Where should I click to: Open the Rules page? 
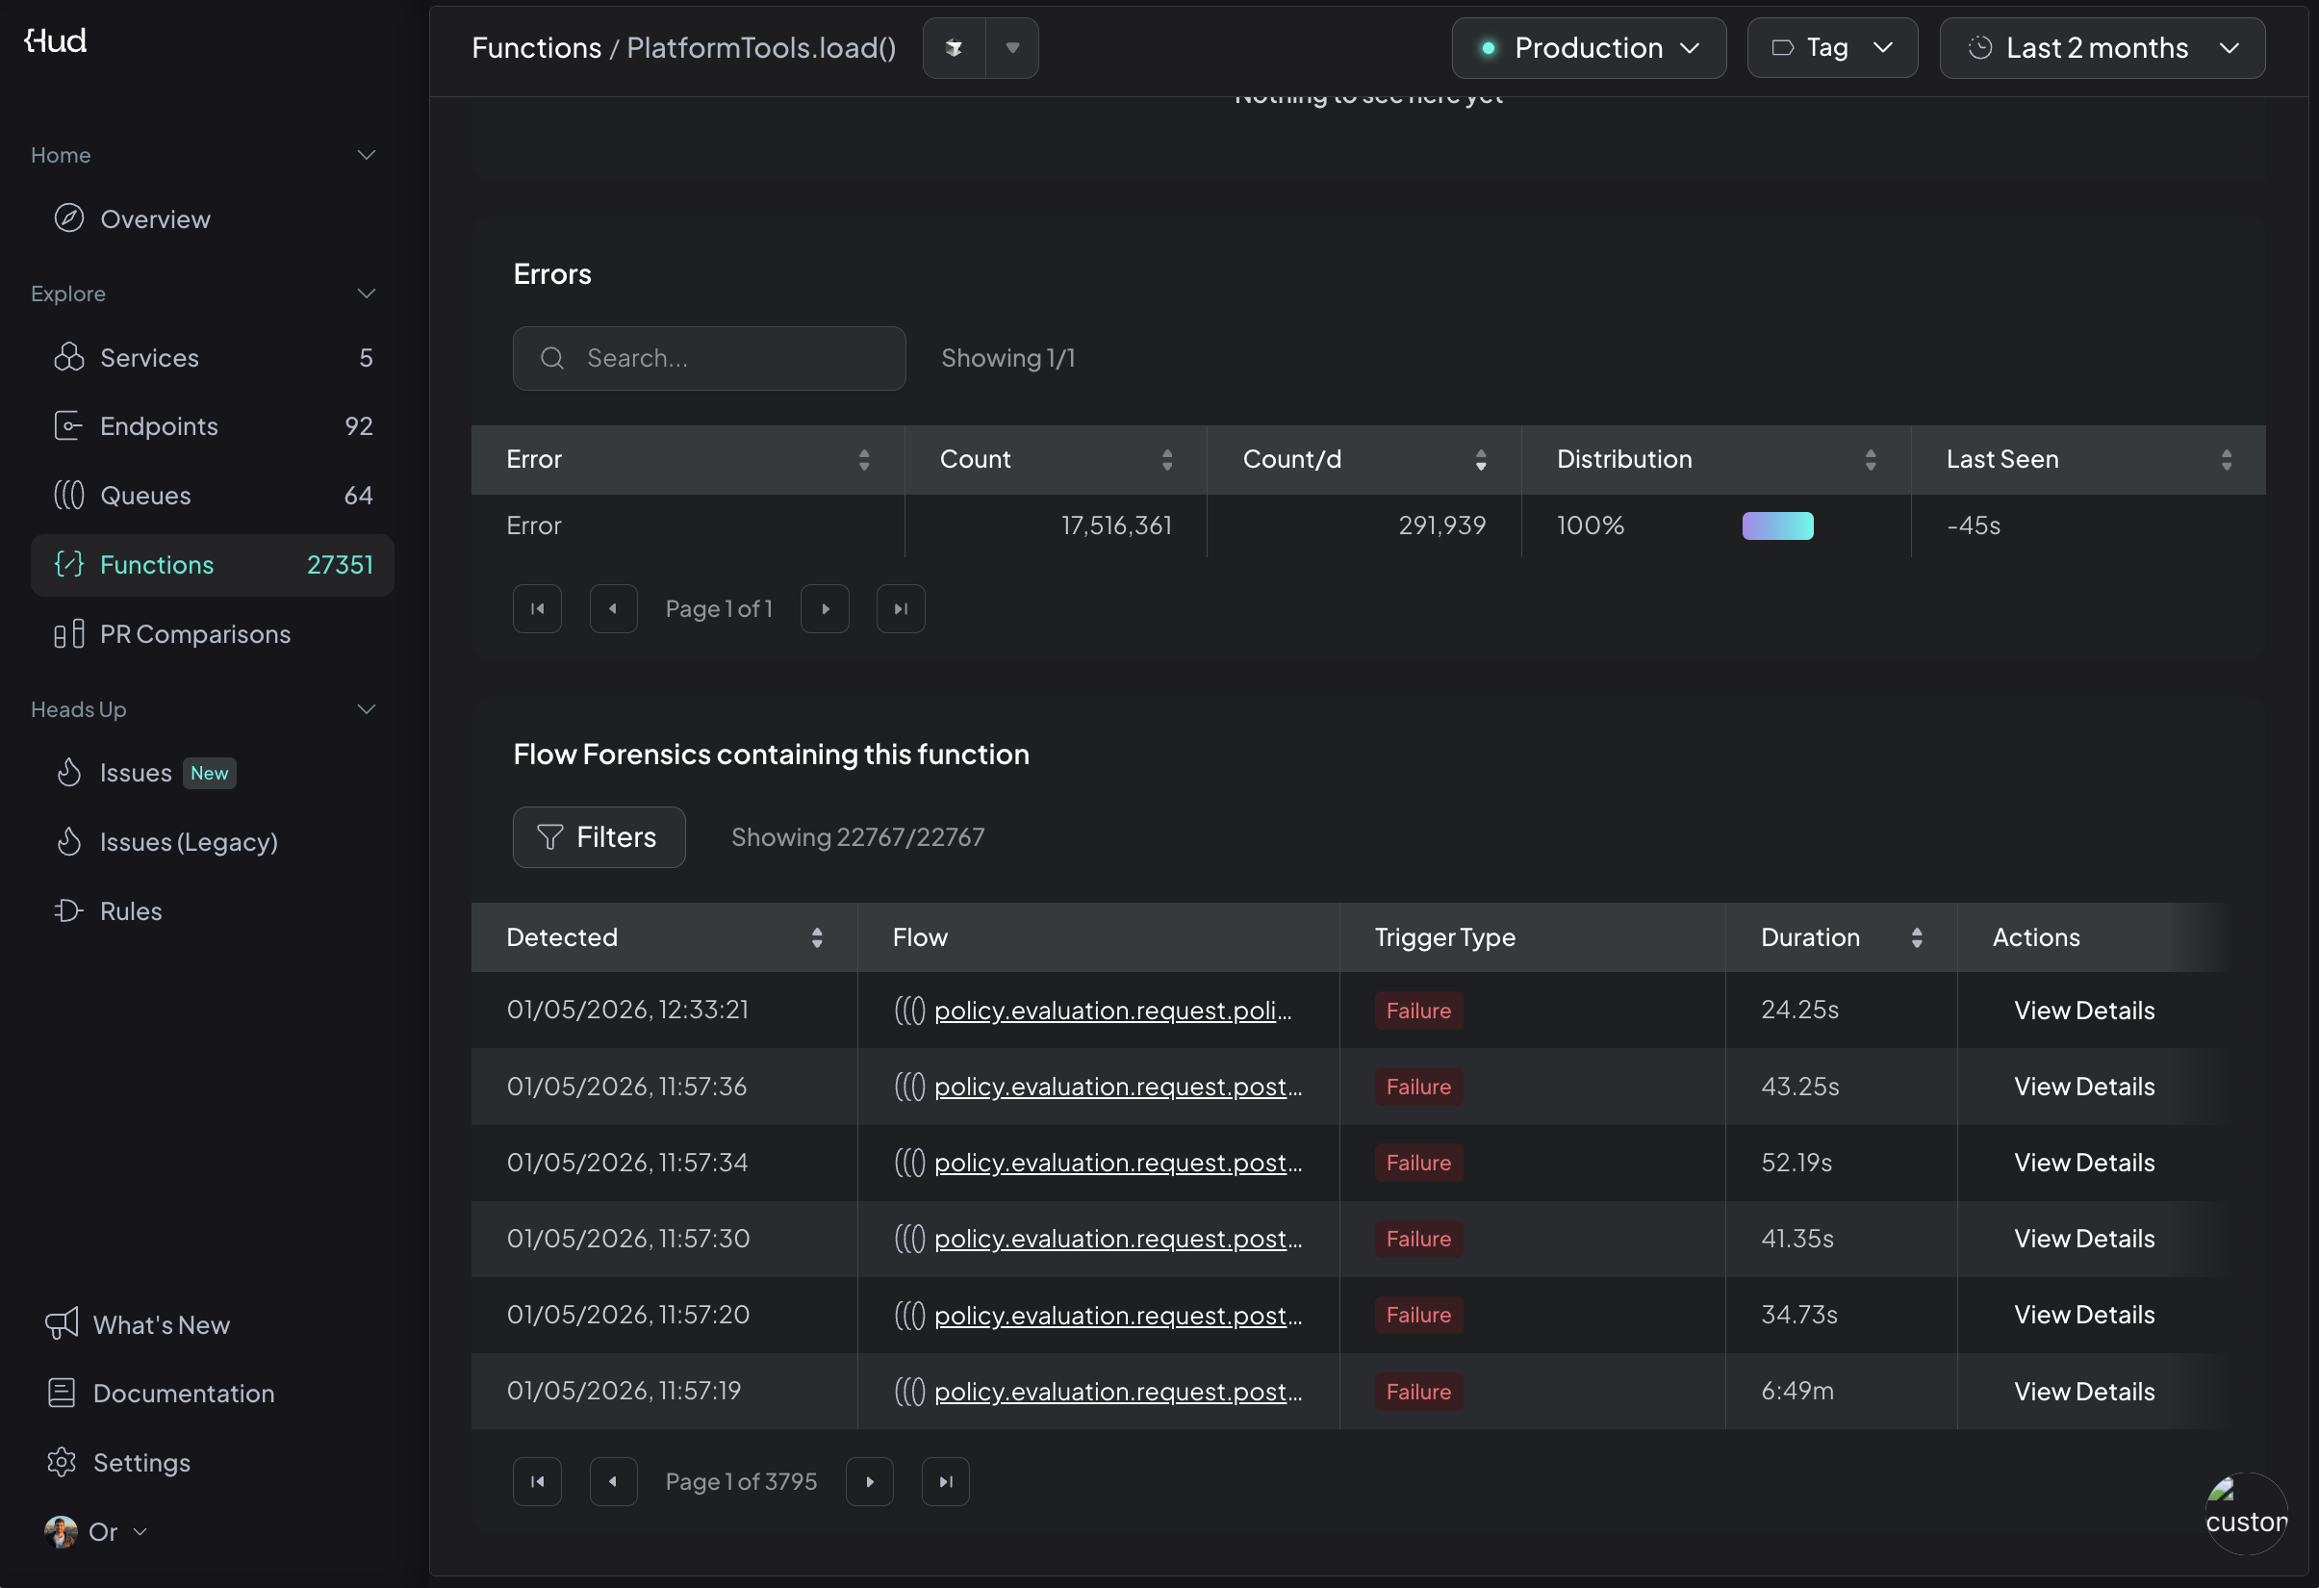131,911
